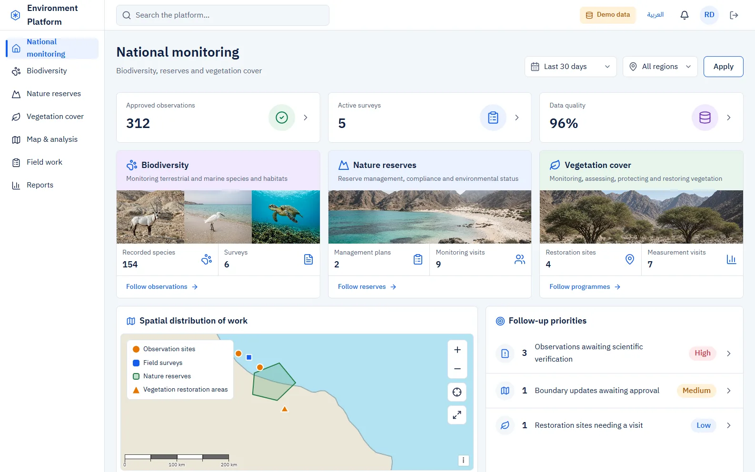Open Nature reserves in sidebar
Screen dimensions: 755x472
52,94
